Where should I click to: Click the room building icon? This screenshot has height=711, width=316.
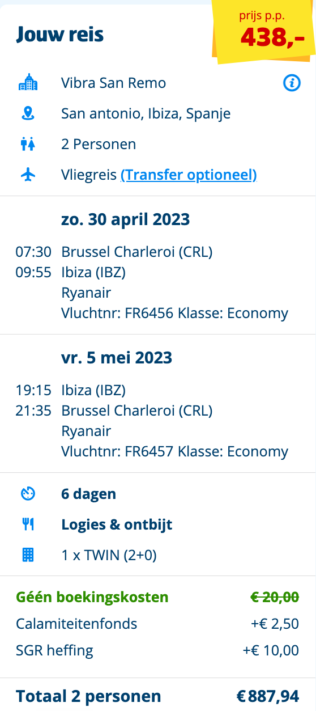pos(28,555)
